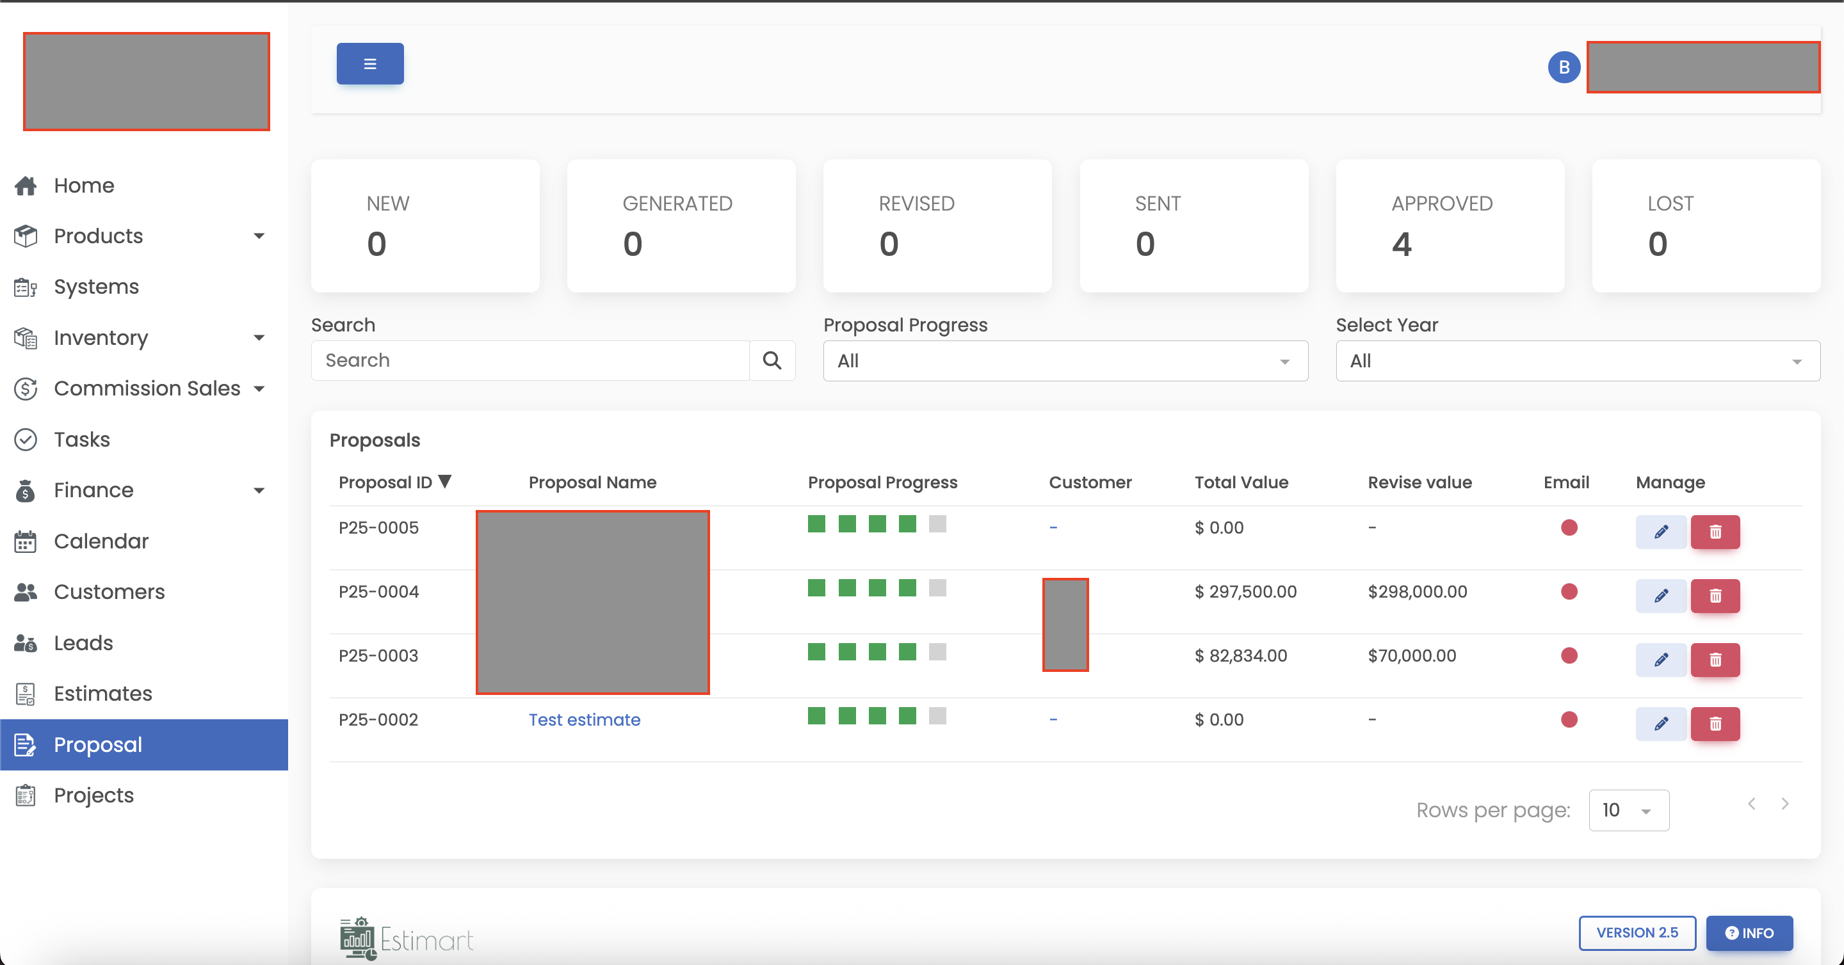1844x965 pixels.
Task: Open the Products sidebar icon
Action: point(26,235)
